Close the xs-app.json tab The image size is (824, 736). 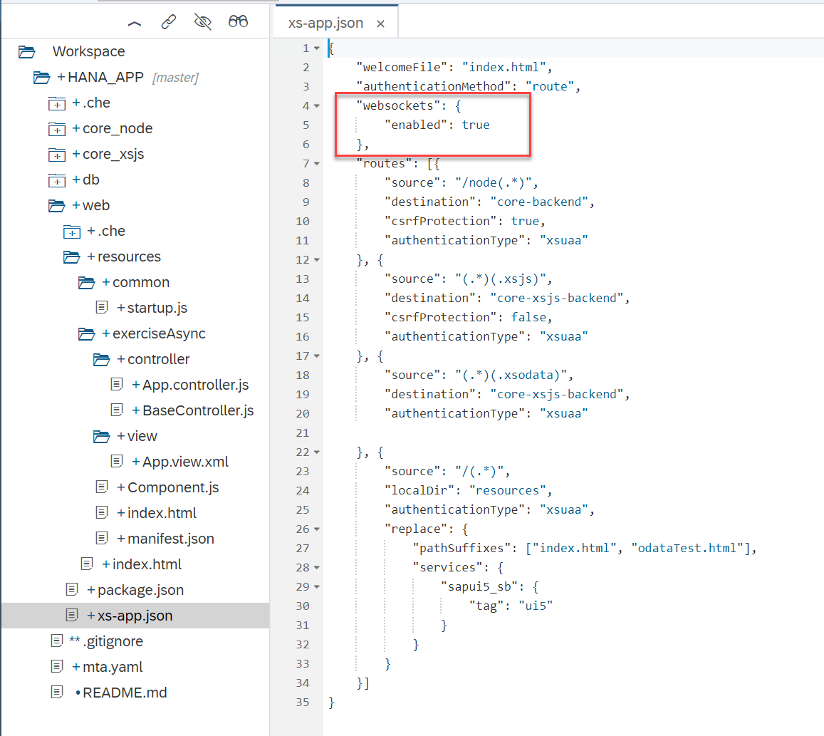point(380,24)
